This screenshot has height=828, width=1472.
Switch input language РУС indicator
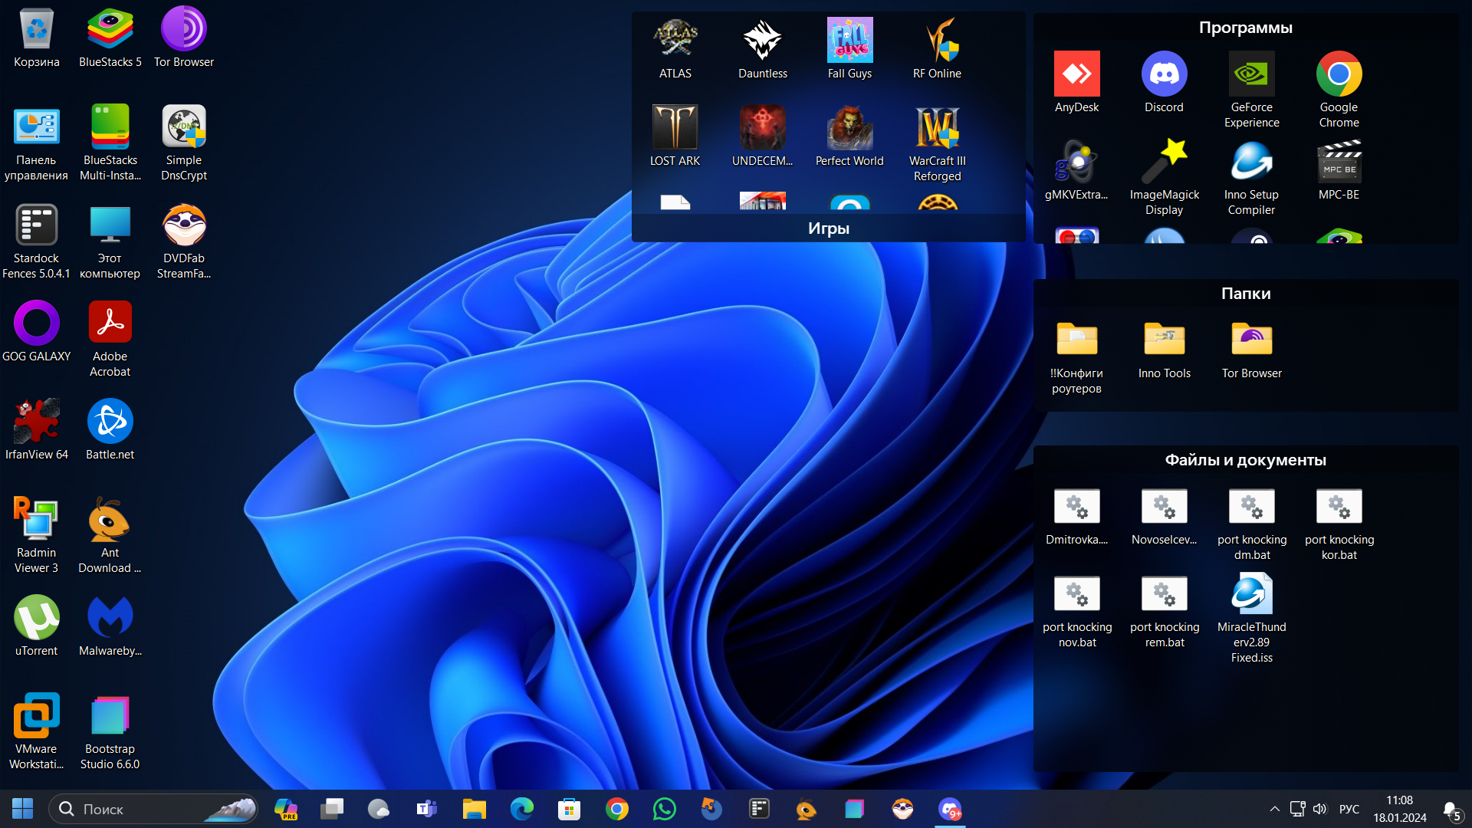(1349, 809)
